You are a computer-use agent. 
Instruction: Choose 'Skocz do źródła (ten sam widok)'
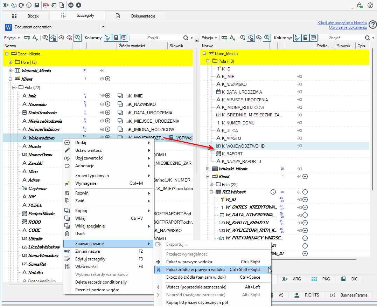(x=212, y=277)
